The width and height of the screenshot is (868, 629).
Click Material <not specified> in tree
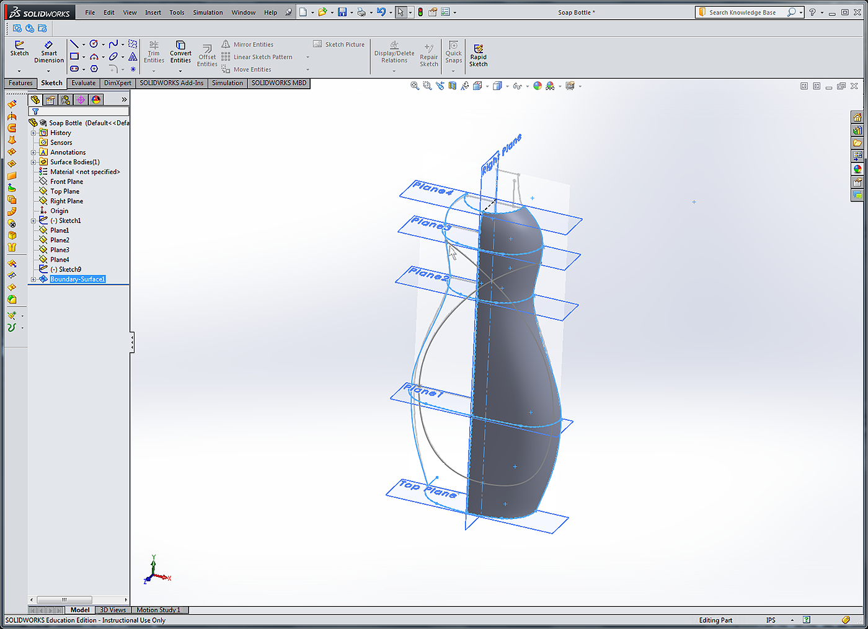85,172
